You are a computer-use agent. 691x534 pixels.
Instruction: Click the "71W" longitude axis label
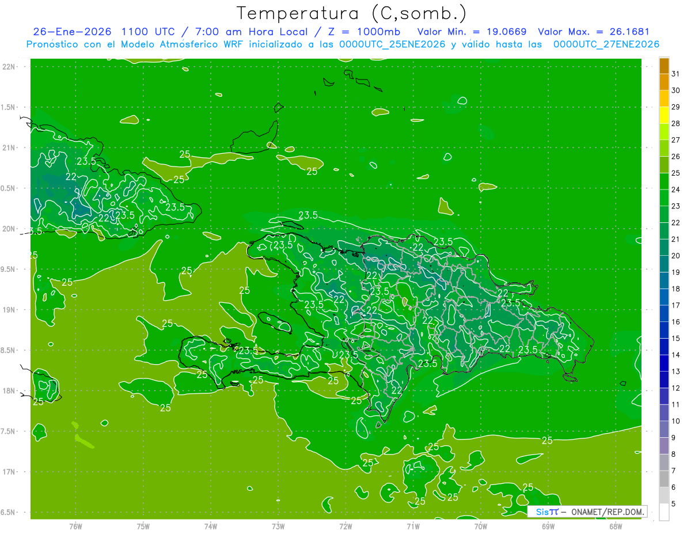pos(413,527)
